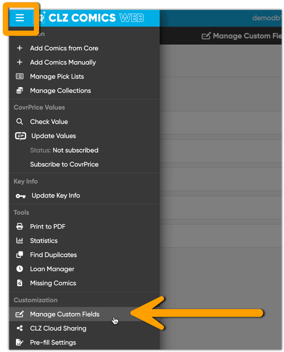
Task: Choose Add Comics Manually text entry
Action: point(63,62)
